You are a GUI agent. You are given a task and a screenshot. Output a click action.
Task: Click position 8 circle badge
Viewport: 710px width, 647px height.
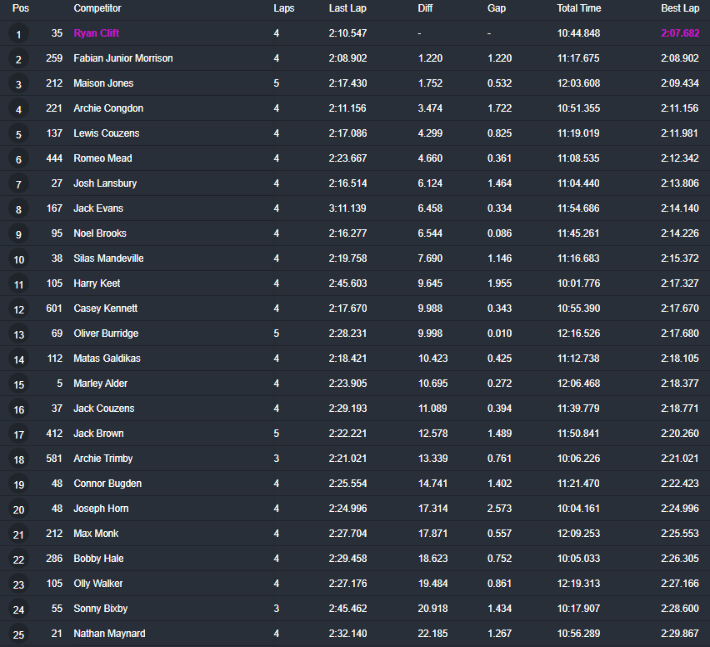click(18, 209)
